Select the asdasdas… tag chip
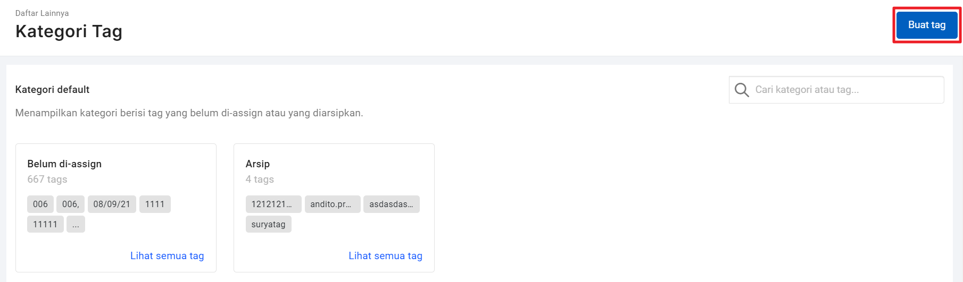The image size is (963, 282). 392,204
